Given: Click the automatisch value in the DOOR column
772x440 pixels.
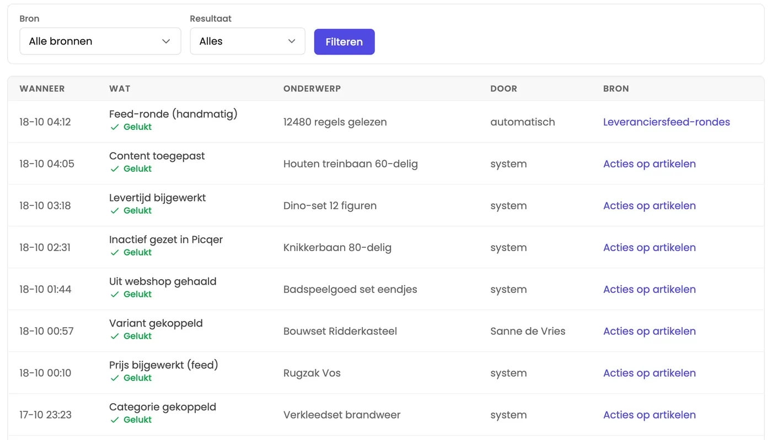Looking at the screenshot, I should 522,122.
